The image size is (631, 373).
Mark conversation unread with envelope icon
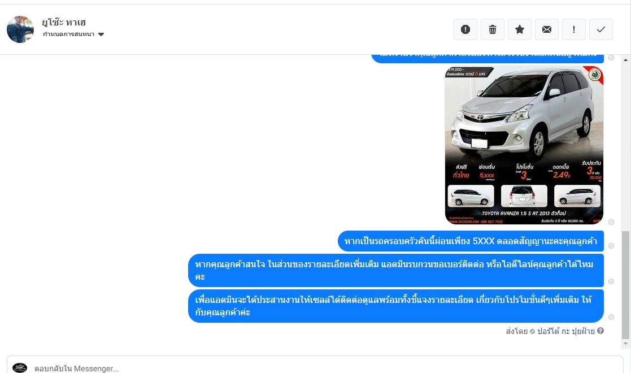pyautogui.click(x=546, y=29)
